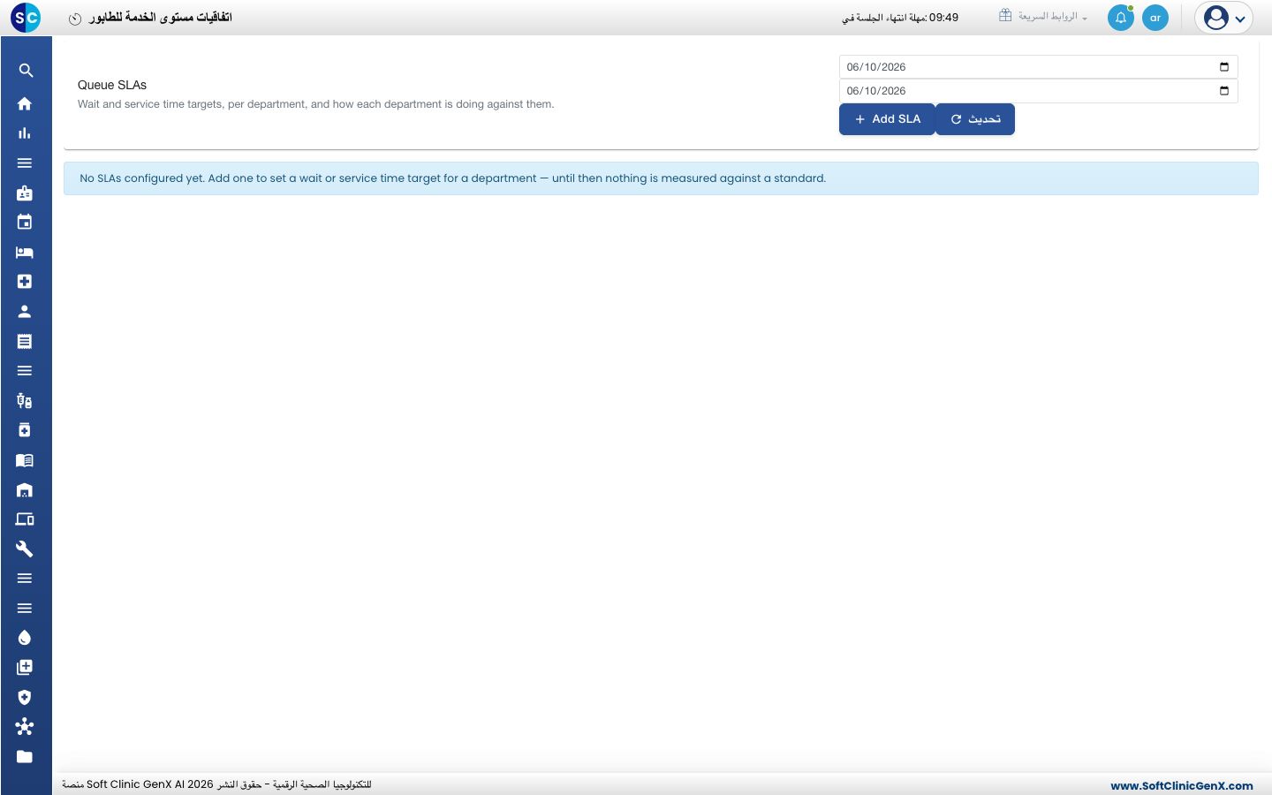Open the calendar appointments sidebar icon
The width and height of the screenshot is (1272, 795).
tap(25, 223)
